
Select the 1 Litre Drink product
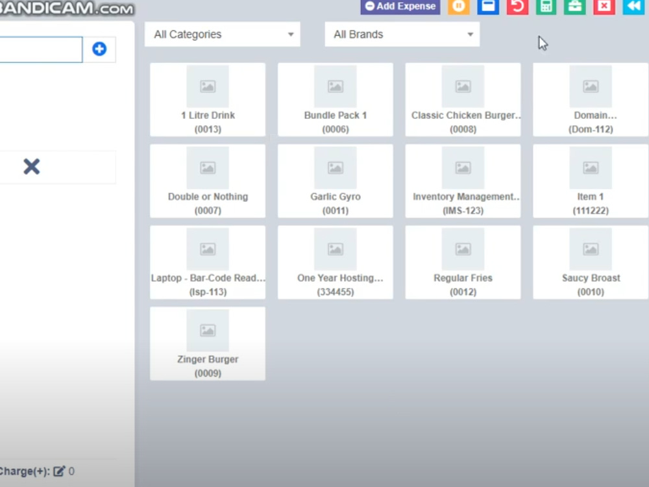208,99
